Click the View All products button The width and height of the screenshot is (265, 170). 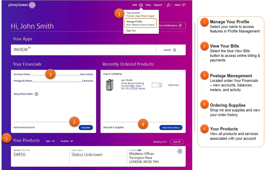click(x=177, y=142)
